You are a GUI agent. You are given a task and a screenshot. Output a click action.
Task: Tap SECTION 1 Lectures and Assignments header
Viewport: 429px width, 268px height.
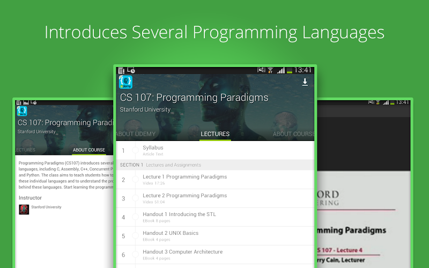pyautogui.click(x=215, y=165)
